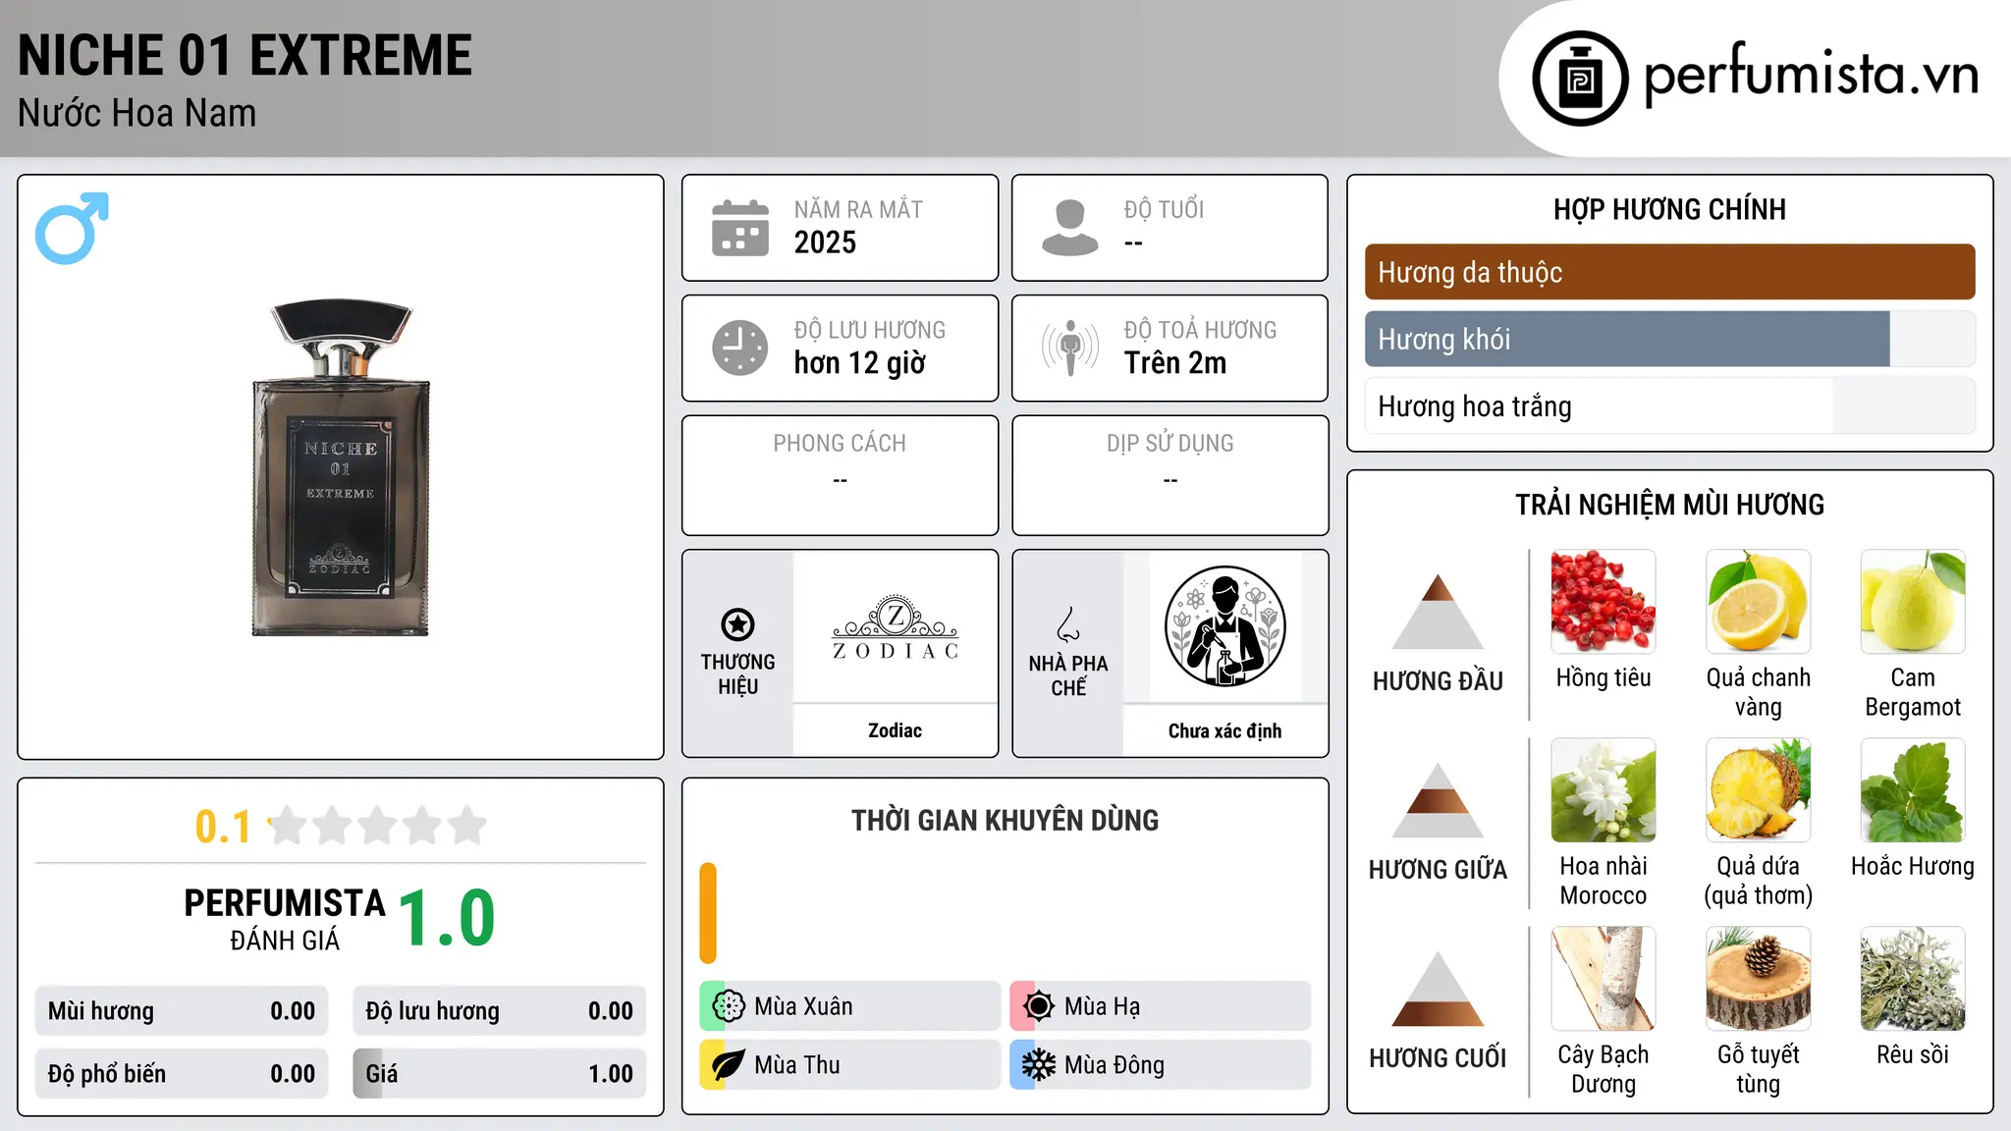The image size is (2011, 1131).
Task: Click the spring flower icon for Mùa Xuân
Action: coord(729,1005)
